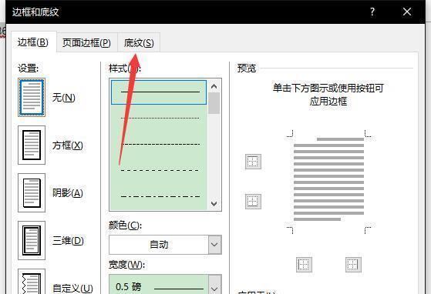The height and width of the screenshot is (294, 431).
Task: Apply the 三维(D) 3-D border icon
Action: 32,241
